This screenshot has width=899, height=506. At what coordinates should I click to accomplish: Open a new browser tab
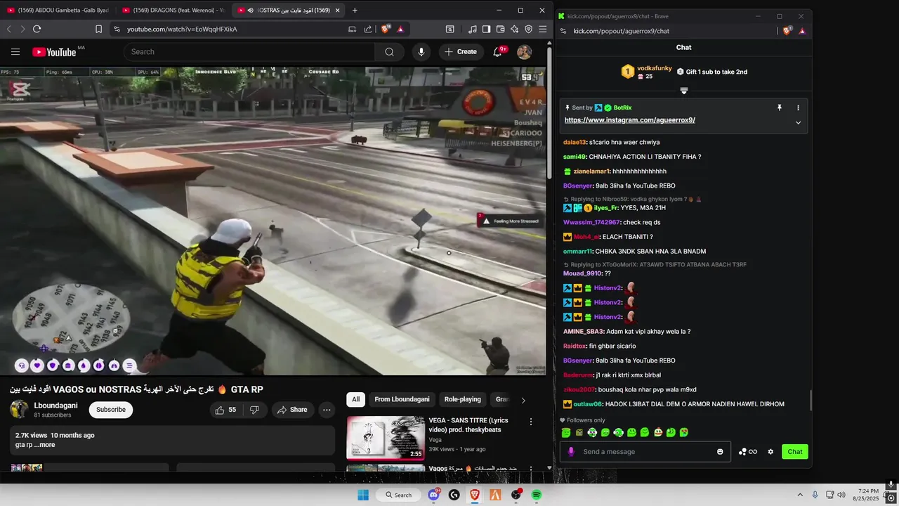click(x=355, y=11)
